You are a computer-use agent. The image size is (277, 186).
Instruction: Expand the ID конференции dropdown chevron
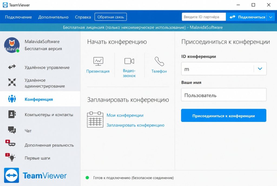tap(260, 69)
